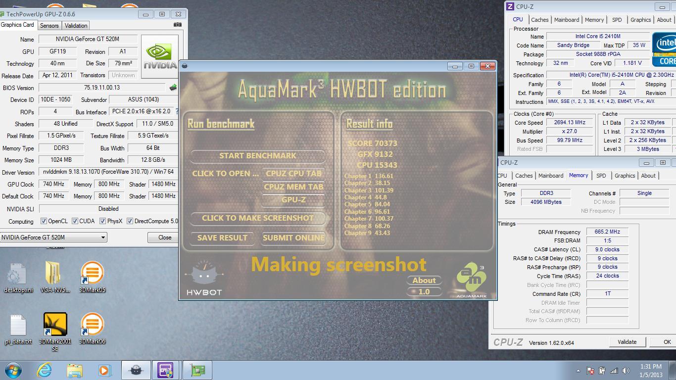Viewport: 676px width, 380px height.
Task: Click SAVE RESULT in AquaMark
Action: [x=222, y=238]
